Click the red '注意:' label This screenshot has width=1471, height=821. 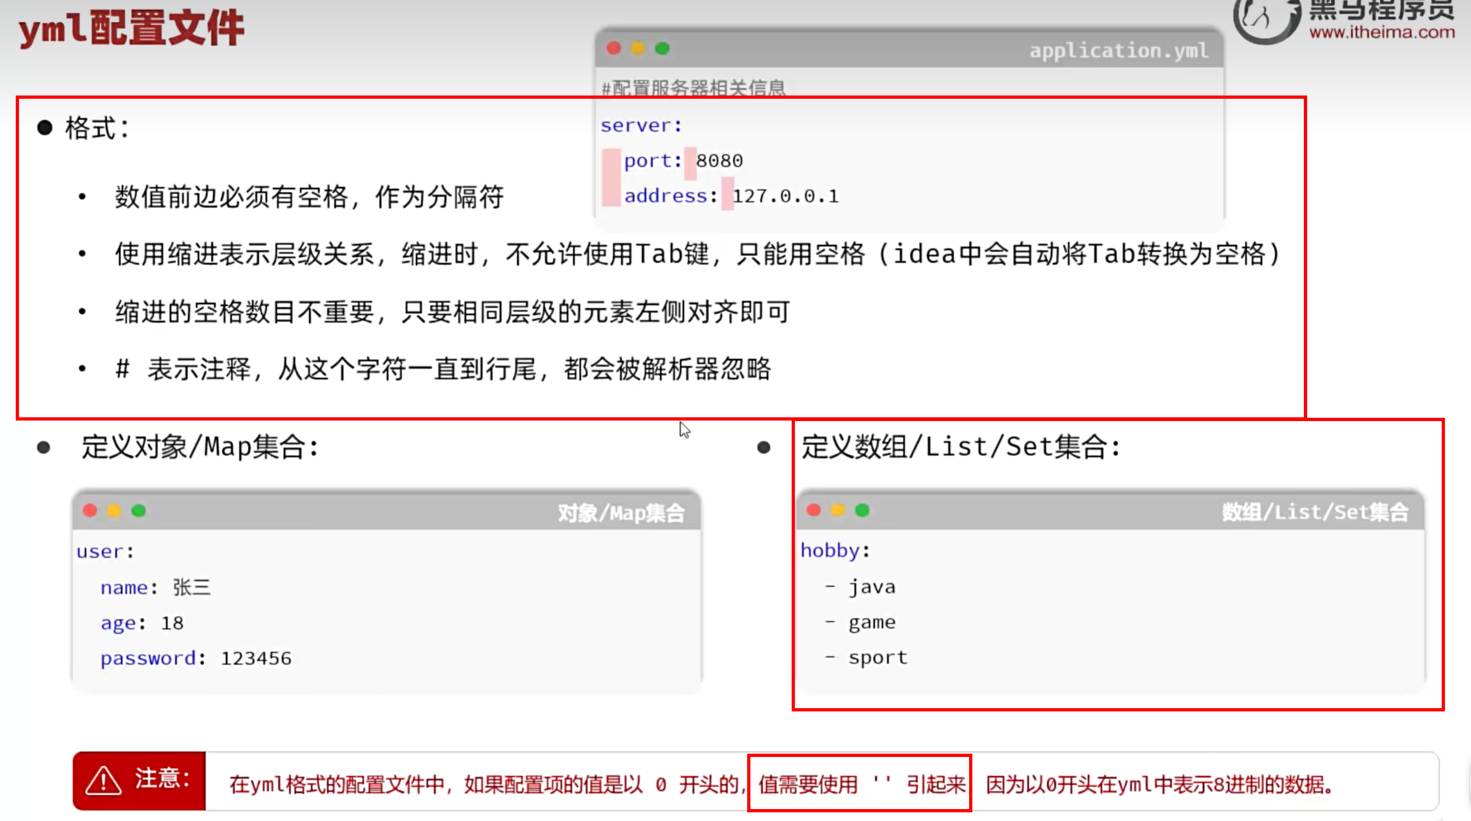(x=162, y=779)
